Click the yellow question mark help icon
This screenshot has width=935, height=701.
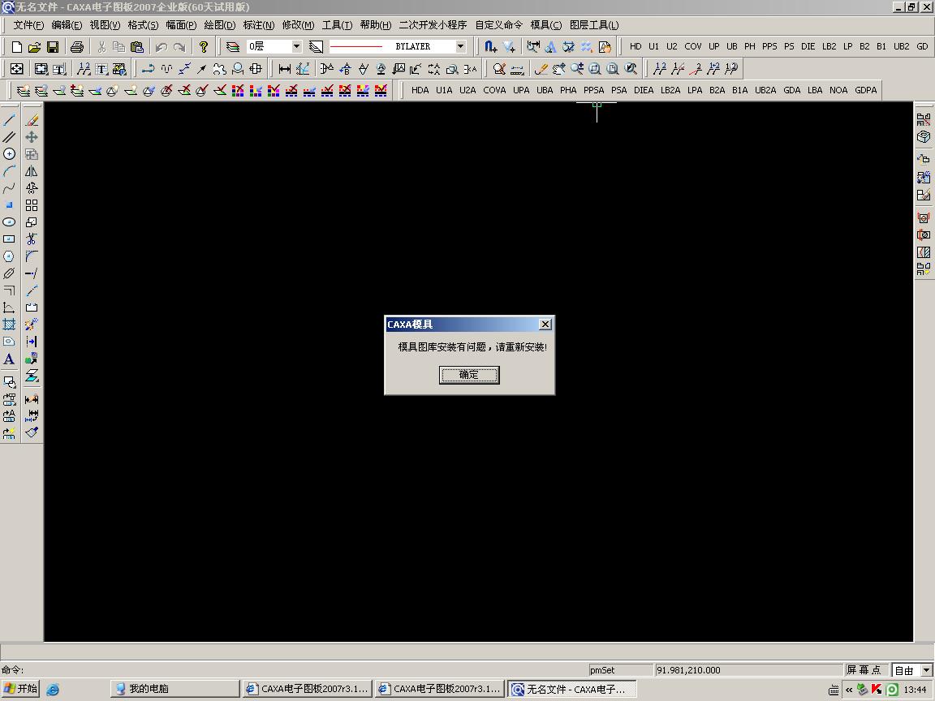click(204, 46)
